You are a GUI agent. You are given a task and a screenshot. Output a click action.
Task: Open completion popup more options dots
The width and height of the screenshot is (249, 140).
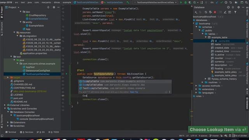pos(170,92)
